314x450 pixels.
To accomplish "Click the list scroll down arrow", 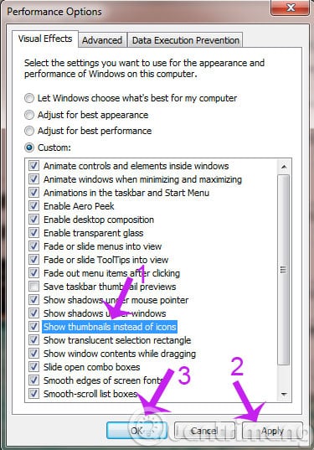I will pos(284,395).
